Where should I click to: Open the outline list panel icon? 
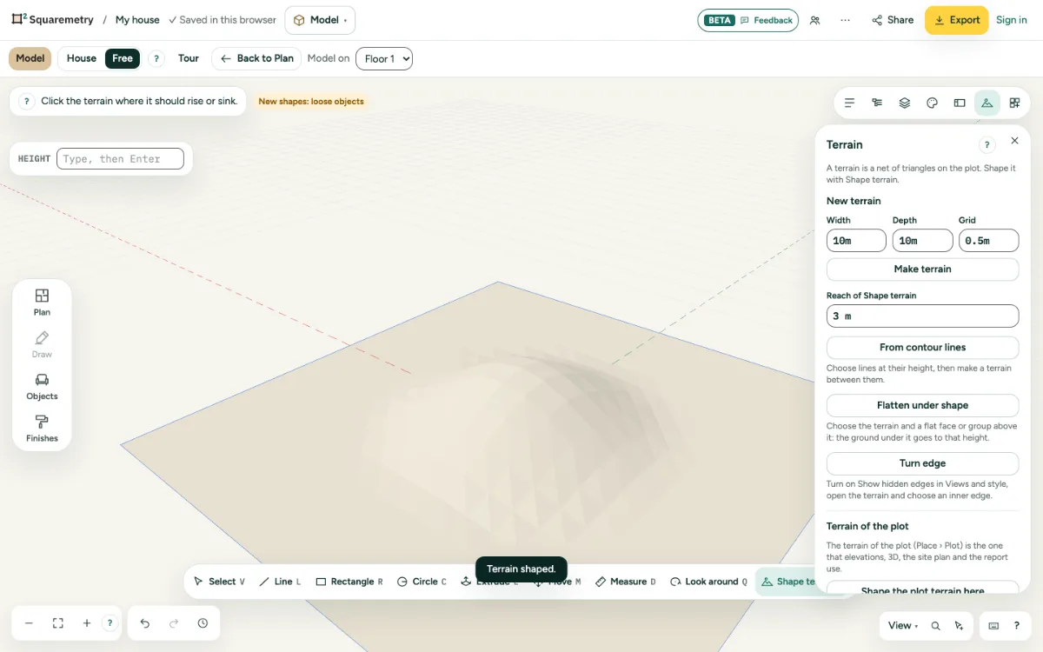pyautogui.click(x=849, y=103)
